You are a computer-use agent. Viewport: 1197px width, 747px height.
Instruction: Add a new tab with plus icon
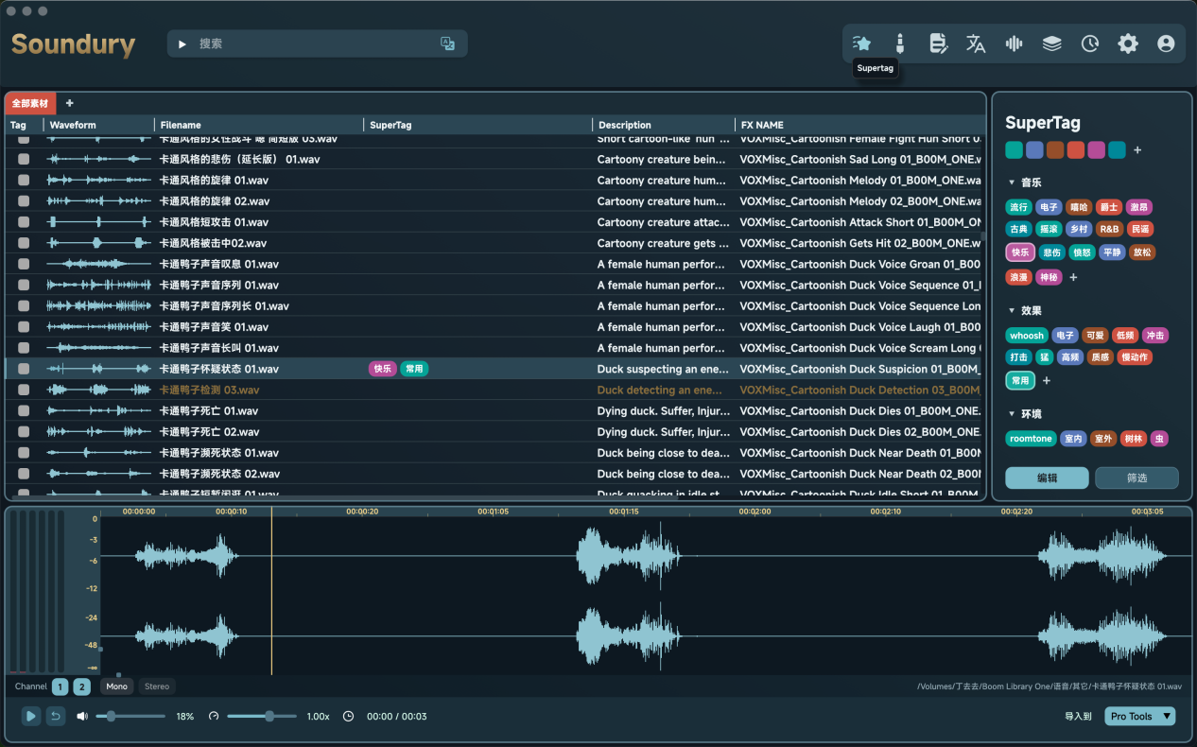click(x=69, y=103)
